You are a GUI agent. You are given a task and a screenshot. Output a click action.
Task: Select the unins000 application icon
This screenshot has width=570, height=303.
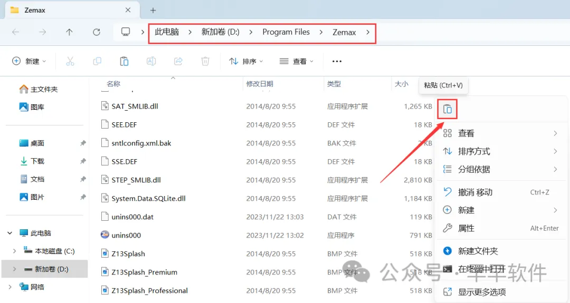[104, 235]
